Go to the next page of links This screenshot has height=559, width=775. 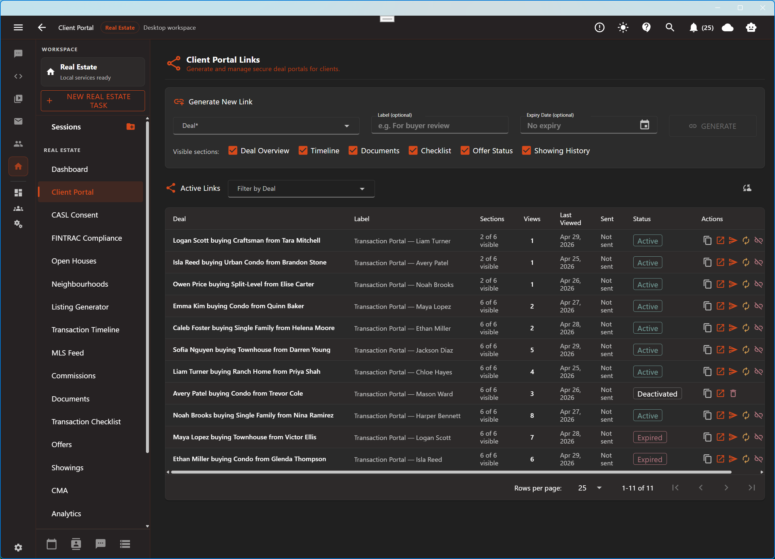(x=726, y=488)
